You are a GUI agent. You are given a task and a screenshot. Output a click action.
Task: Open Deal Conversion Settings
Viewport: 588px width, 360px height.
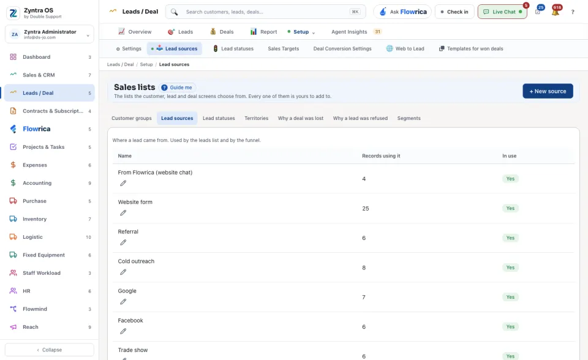click(x=342, y=49)
